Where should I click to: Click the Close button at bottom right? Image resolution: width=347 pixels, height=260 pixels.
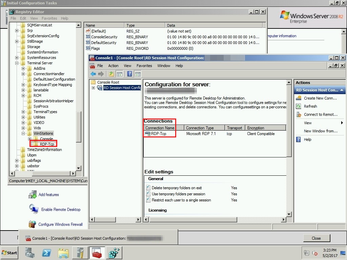click(317, 238)
